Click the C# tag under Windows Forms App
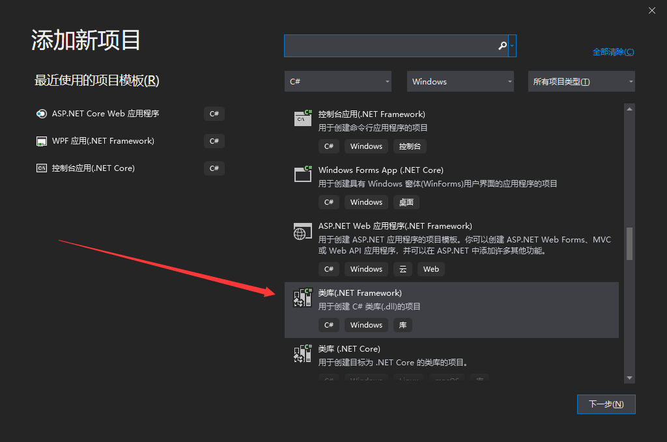 [329, 202]
